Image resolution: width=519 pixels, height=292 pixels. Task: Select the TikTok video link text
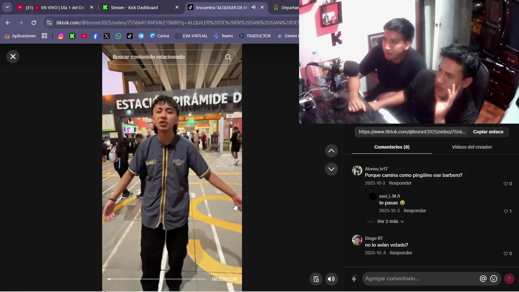pos(412,132)
